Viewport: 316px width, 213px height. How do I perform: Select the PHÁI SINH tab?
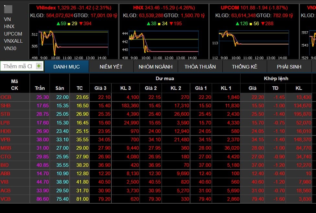click(x=289, y=67)
